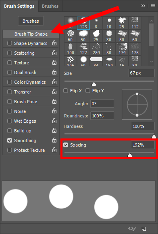Enable the Noise checkbox
The width and height of the screenshot is (158, 234).
[x=10, y=111]
